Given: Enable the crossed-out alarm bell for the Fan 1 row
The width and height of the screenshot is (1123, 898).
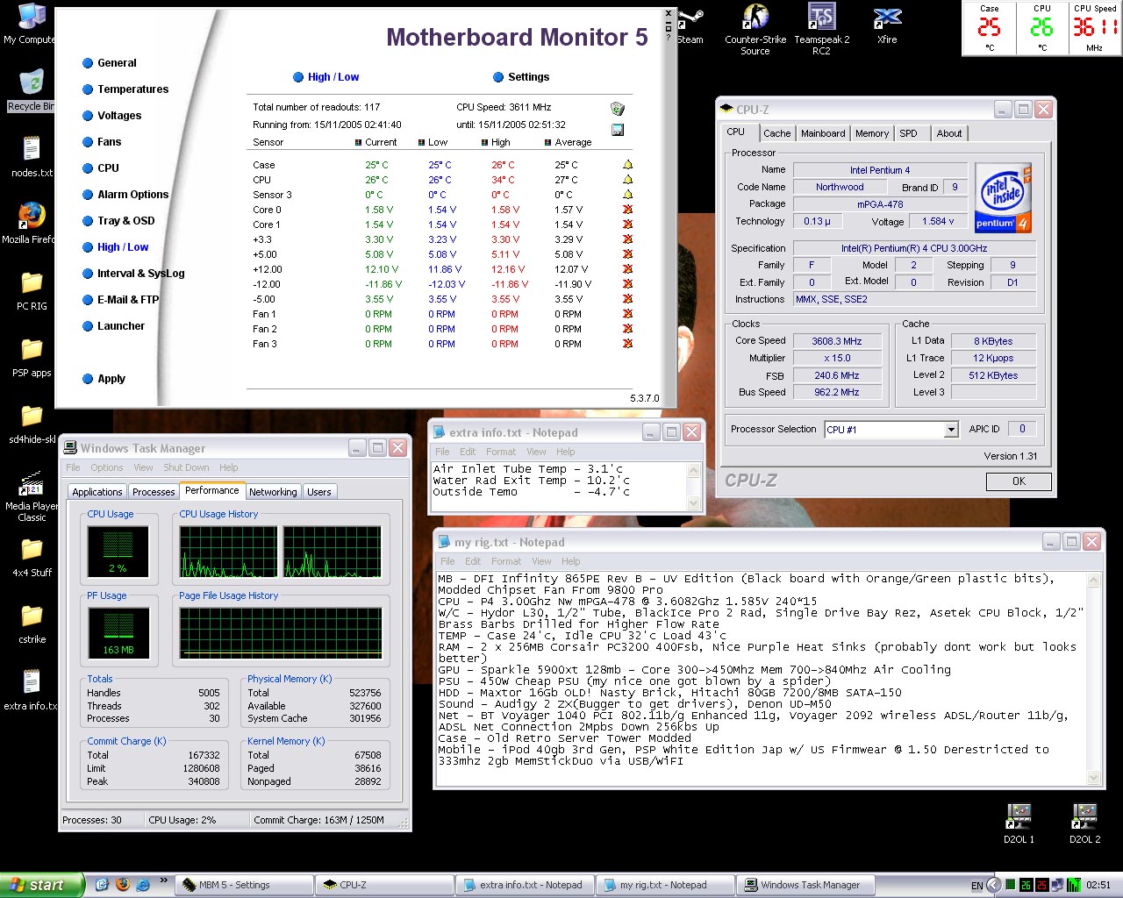Looking at the screenshot, I should coord(627,314).
